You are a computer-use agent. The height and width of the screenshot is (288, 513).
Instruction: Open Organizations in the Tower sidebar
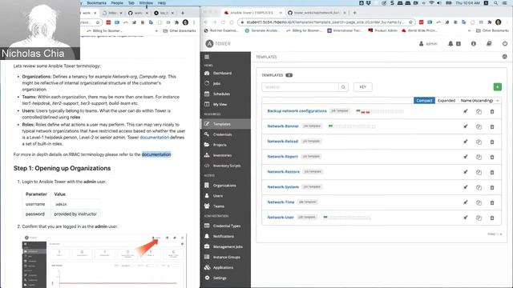[225, 186]
